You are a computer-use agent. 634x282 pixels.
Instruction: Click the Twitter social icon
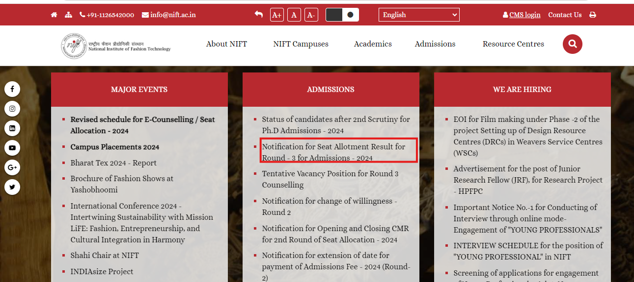[x=12, y=187]
